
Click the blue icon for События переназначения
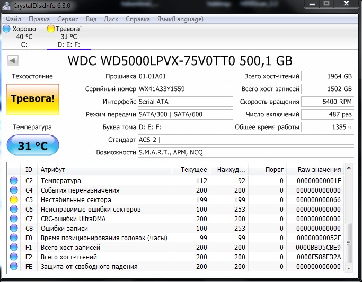[13, 190]
